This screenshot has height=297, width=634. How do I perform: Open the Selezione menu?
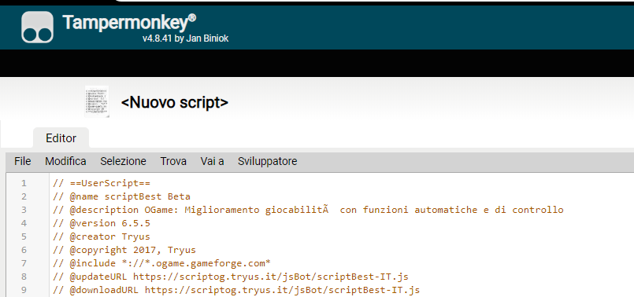point(124,161)
